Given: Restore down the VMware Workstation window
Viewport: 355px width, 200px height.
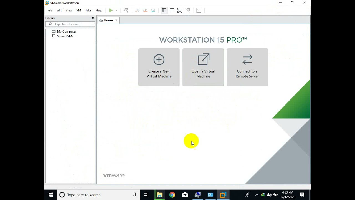Looking at the screenshot, I should click(x=292, y=3).
